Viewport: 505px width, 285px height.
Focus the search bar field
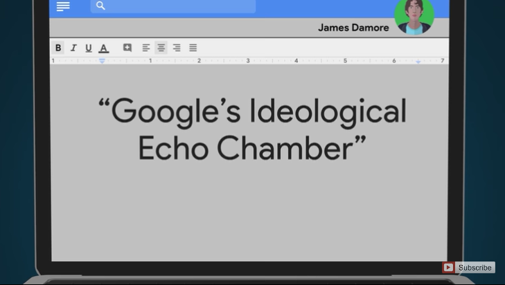pyautogui.click(x=173, y=6)
